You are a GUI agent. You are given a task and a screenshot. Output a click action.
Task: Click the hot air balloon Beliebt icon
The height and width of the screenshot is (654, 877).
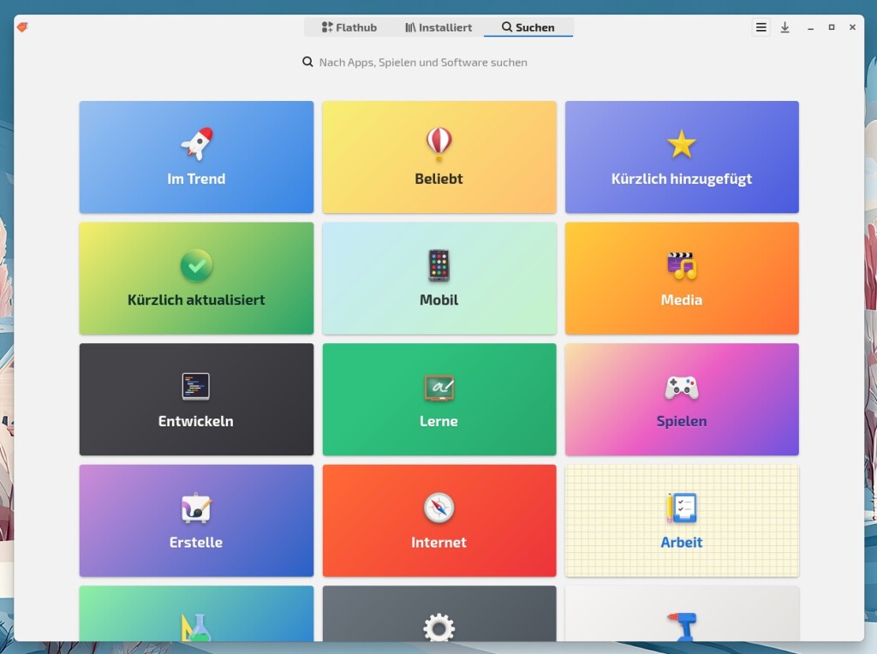pos(438,144)
